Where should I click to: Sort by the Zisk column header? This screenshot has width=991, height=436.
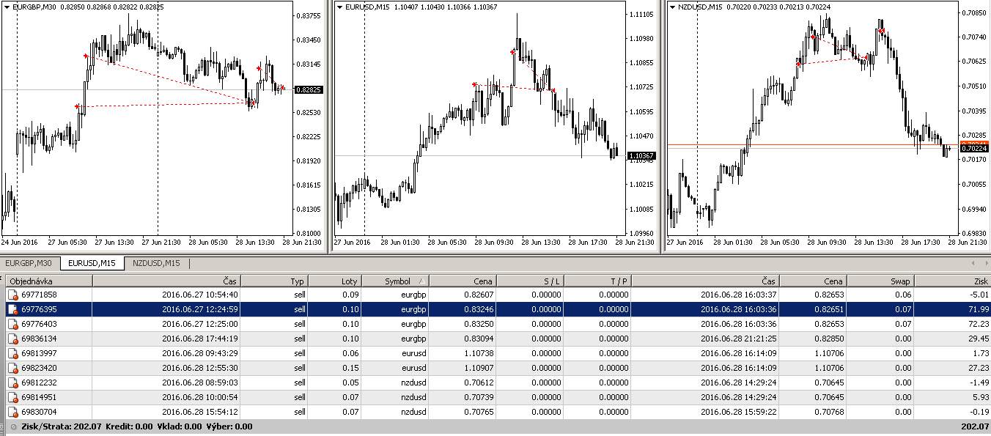(x=952, y=281)
